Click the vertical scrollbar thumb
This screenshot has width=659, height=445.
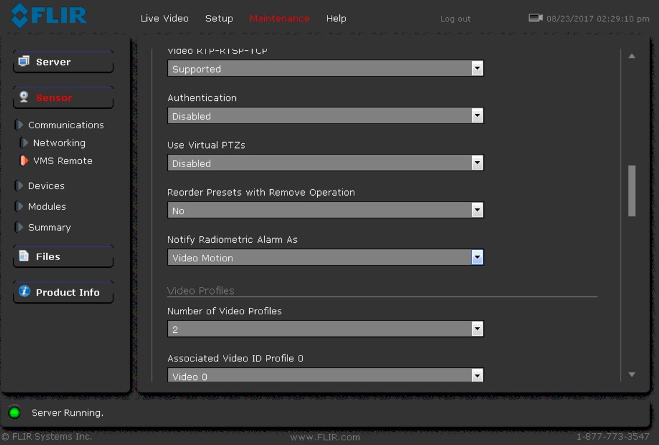(632, 191)
